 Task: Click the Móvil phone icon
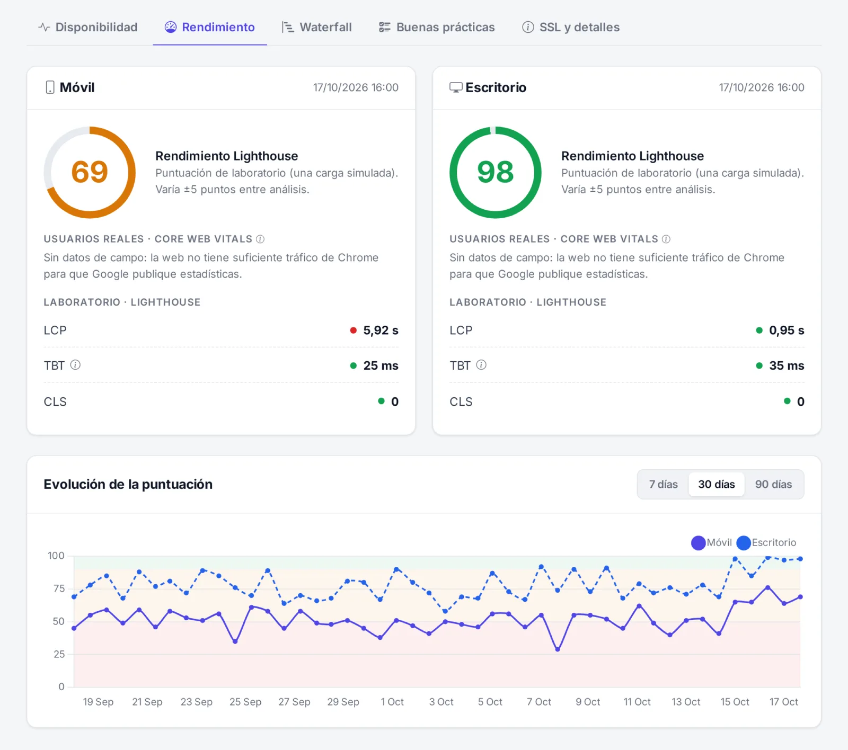(x=50, y=87)
